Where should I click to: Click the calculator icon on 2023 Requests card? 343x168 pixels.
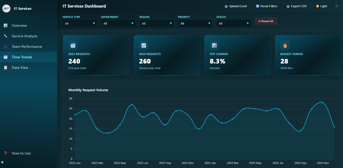[73, 45]
